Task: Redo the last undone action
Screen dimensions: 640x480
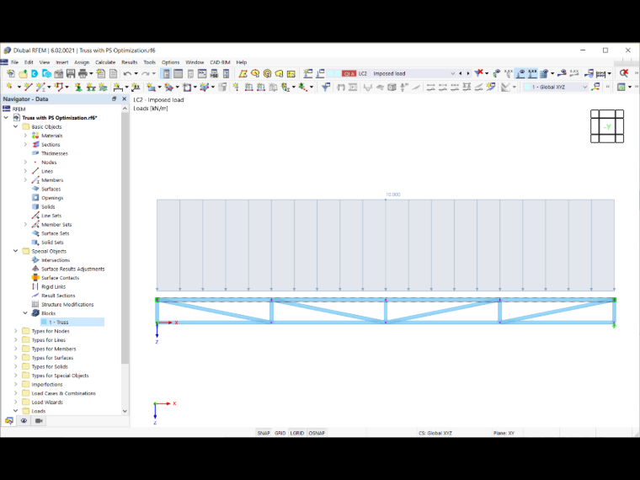Action: point(146,73)
